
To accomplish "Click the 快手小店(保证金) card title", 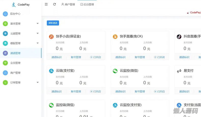I will (68, 36).
